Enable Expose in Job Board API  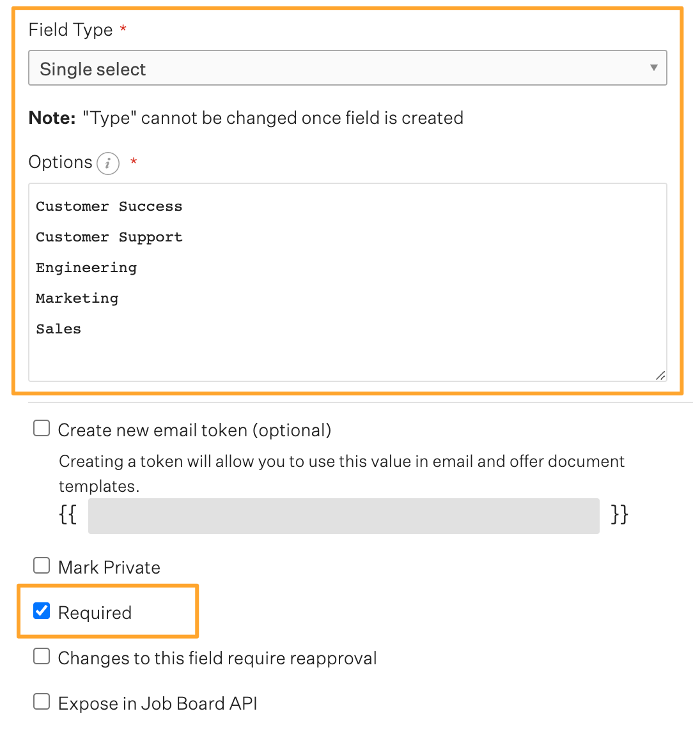(42, 701)
